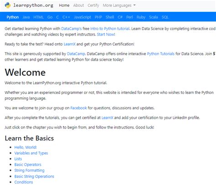216x185 pixels.
Task: Switch to the C tab
Action: (x=57, y=17)
